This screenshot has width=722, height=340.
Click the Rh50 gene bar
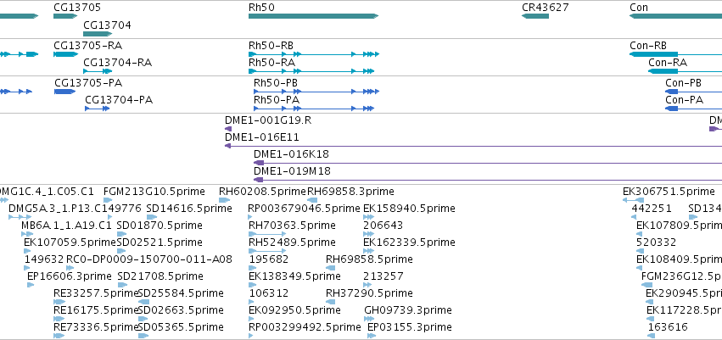tap(313, 16)
